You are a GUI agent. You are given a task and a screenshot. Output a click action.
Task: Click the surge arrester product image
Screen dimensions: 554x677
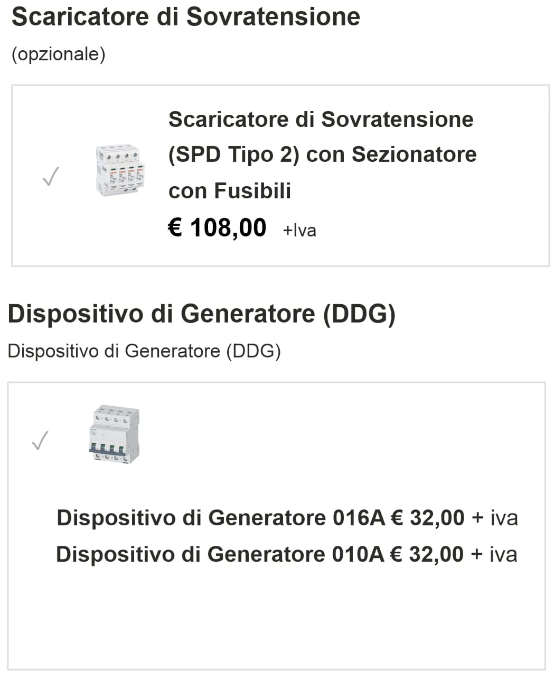(119, 171)
